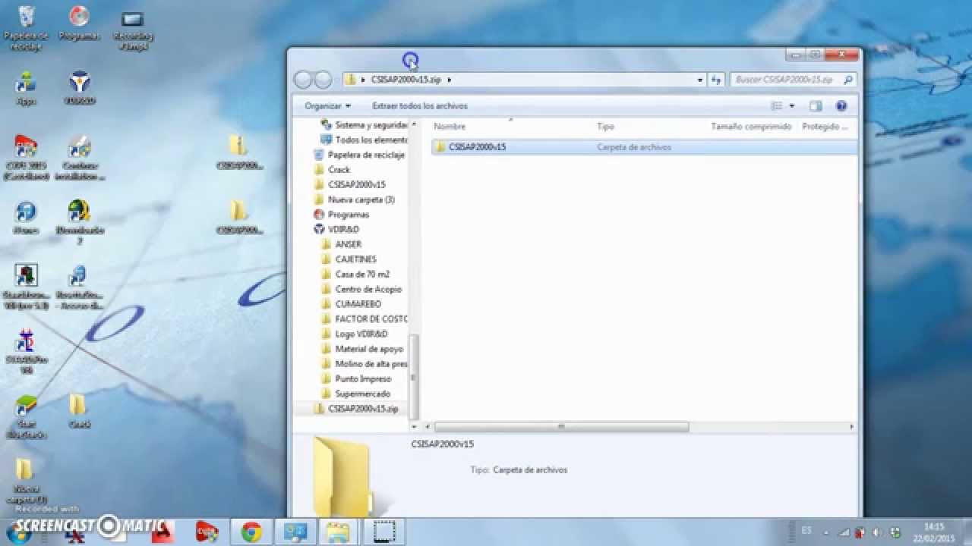Select Centro de Acopio folder

tap(361, 289)
